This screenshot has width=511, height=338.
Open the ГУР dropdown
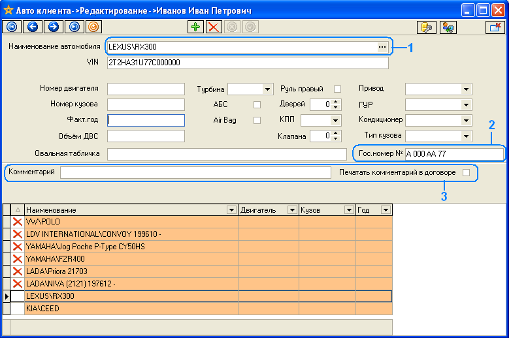point(466,105)
